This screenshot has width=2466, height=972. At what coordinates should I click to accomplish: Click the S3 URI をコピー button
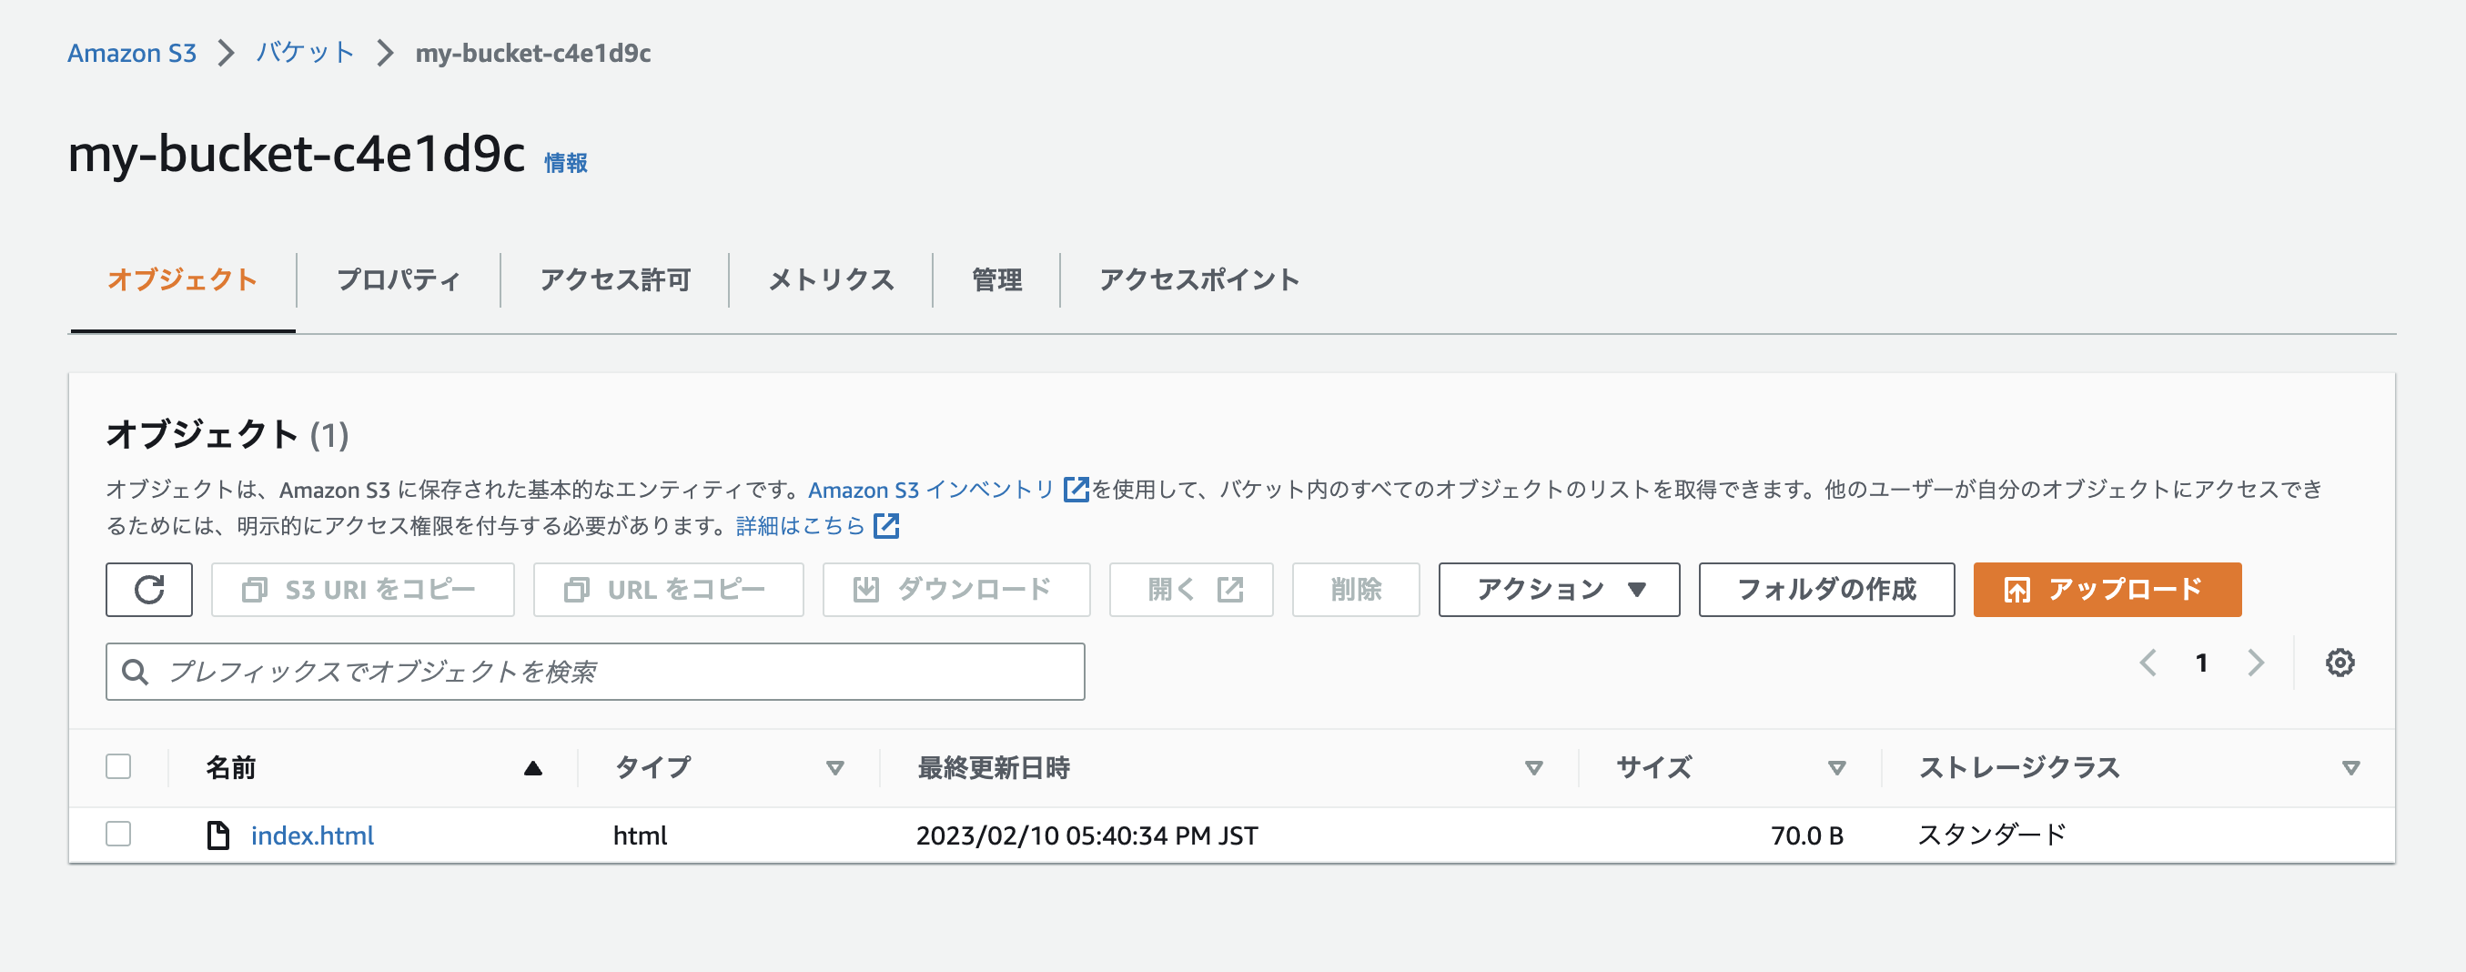pyautogui.click(x=363, y=589)
